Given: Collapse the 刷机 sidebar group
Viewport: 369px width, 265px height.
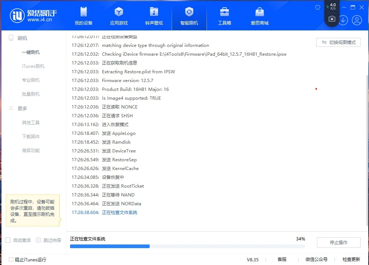Looking at the screenshot, I should (x=22, y=38).
